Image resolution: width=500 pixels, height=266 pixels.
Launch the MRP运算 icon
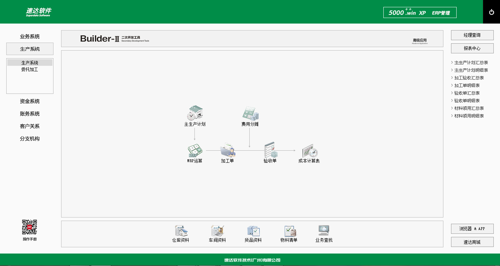coord(195,151)
